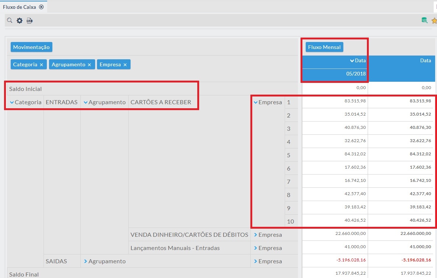Select the CARTÕES A RECEBER cell

point(161,102)
